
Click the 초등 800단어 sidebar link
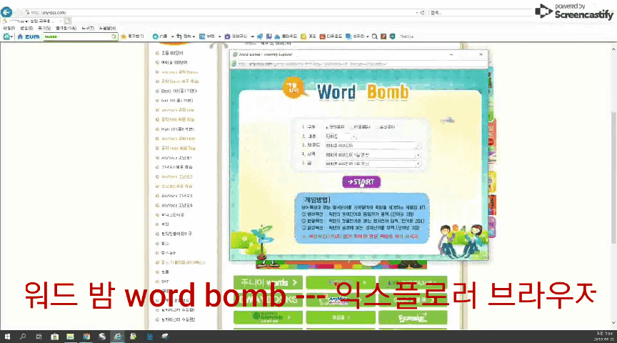[172, 53]
